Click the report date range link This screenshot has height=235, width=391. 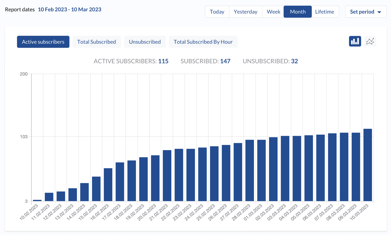[x=69, y=9]
